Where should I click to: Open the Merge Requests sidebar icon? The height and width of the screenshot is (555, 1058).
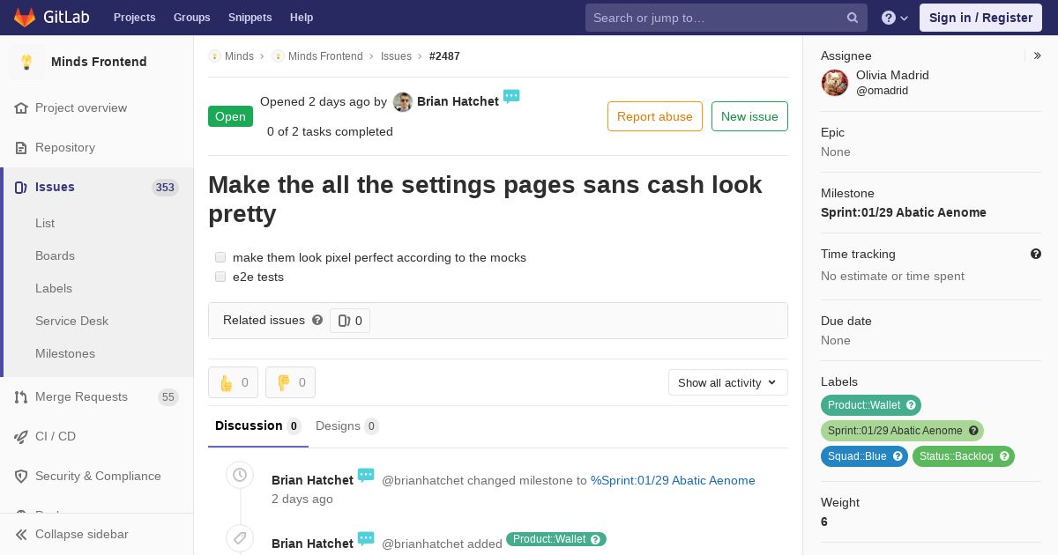coord(21,396)
